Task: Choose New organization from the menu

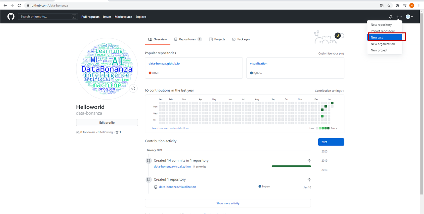Action: coord(385,44)
